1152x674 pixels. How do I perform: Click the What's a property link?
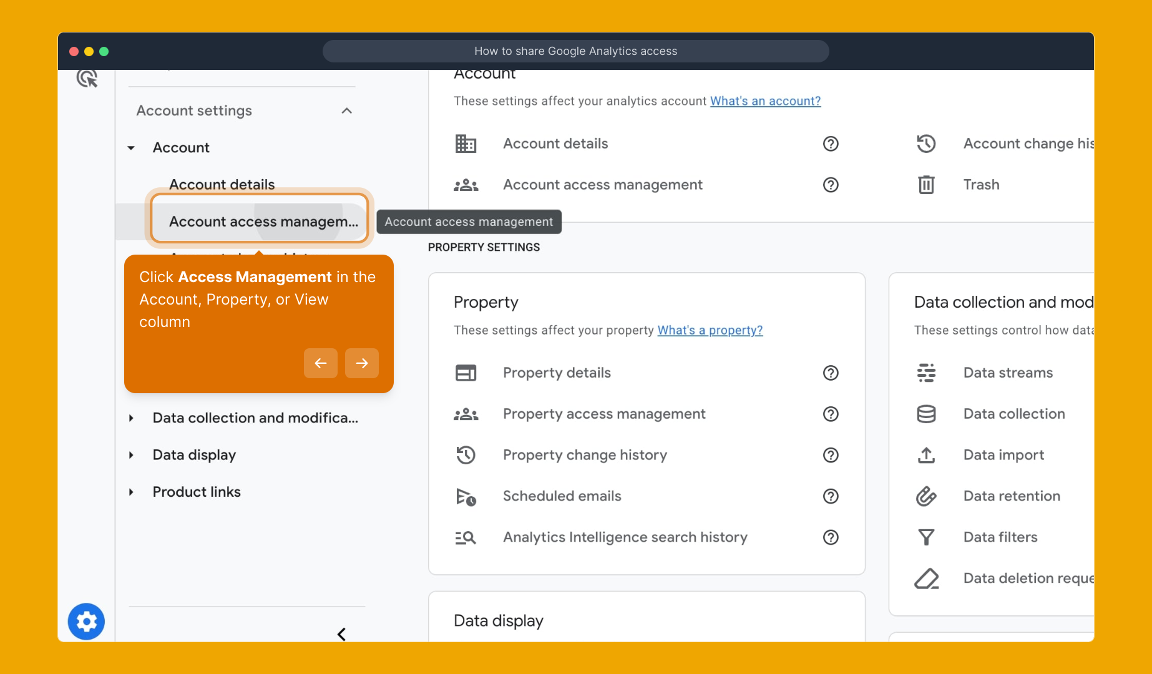click(x=710, y=330)
